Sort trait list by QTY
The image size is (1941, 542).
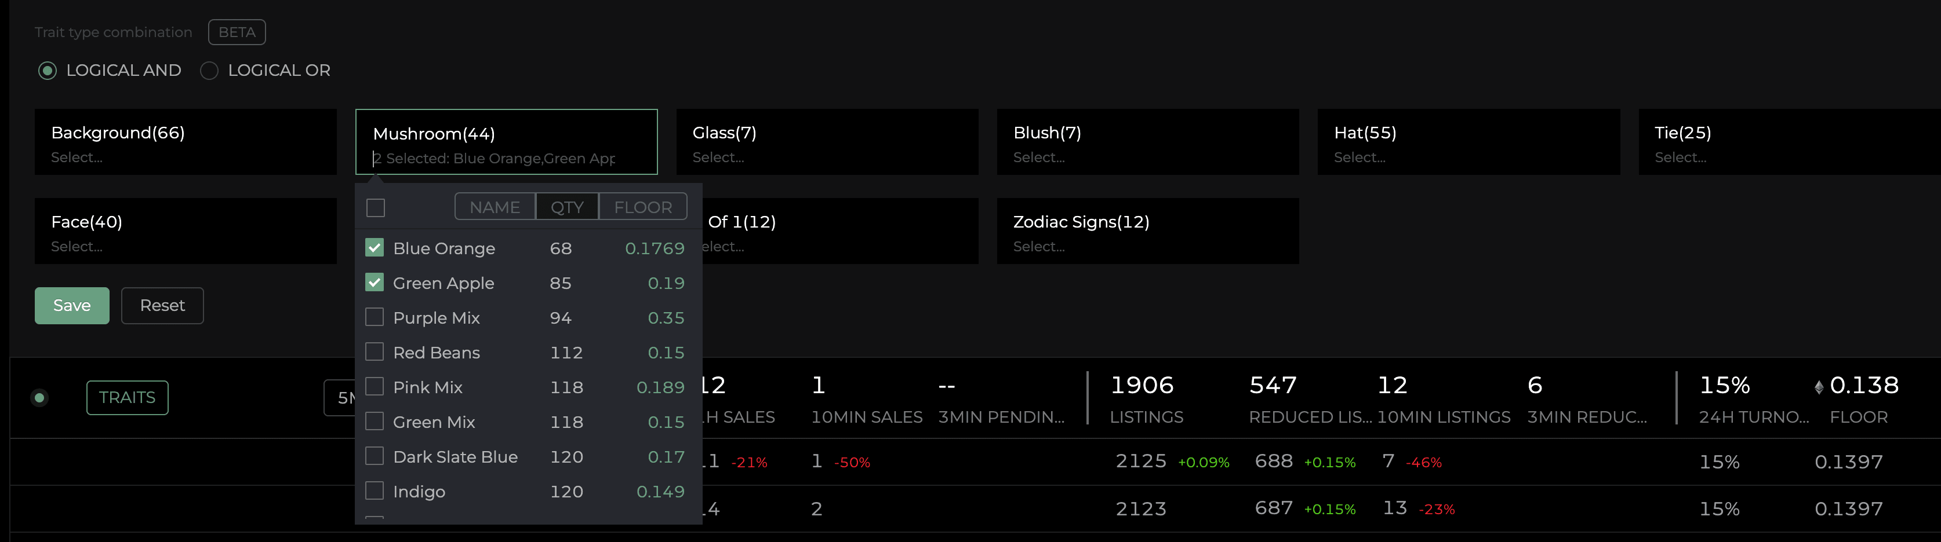coord(566,207)
